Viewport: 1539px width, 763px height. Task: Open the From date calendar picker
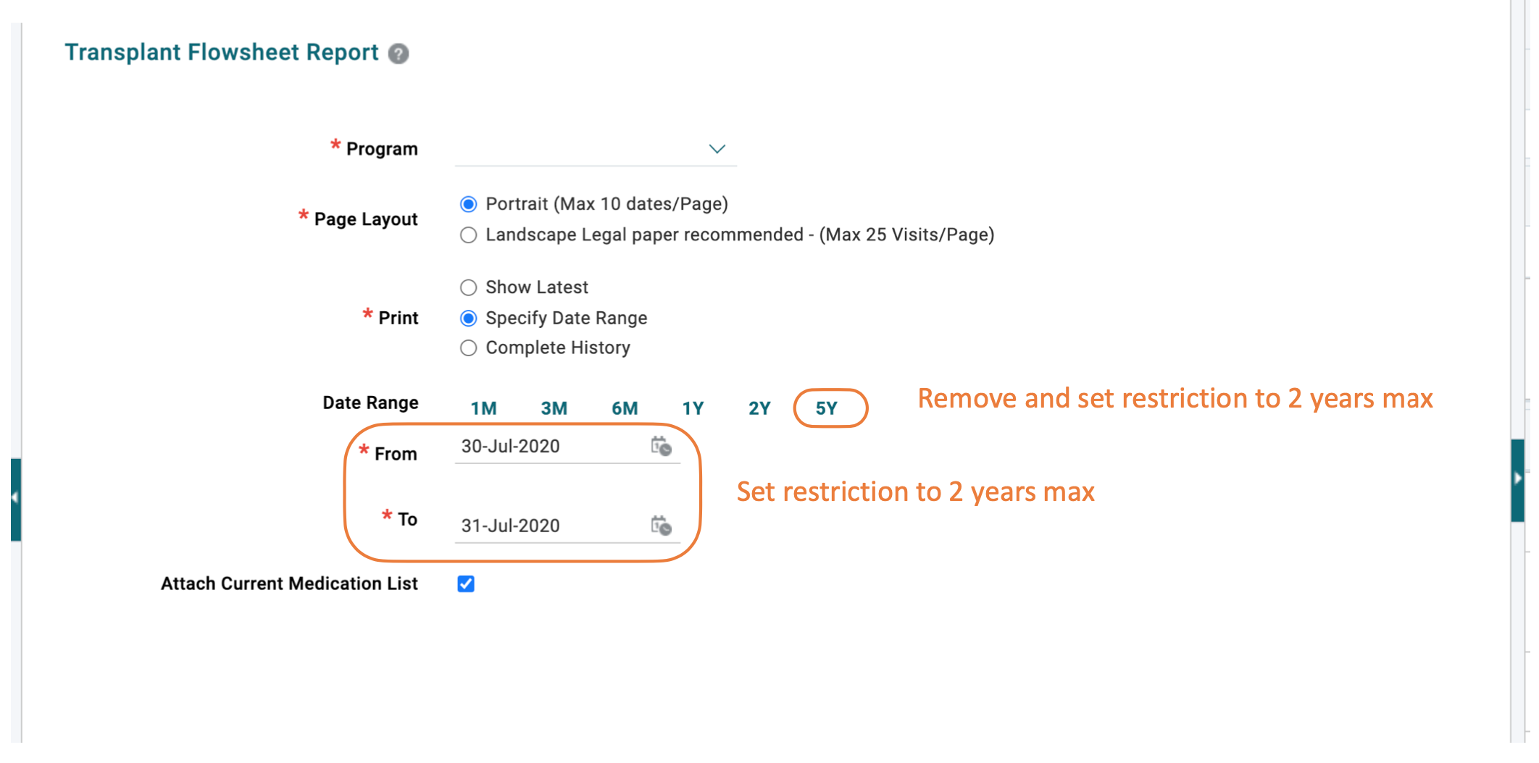(x=661, y=446)
